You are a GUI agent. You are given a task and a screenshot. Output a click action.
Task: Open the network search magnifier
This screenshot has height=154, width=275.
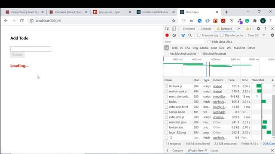190,36
